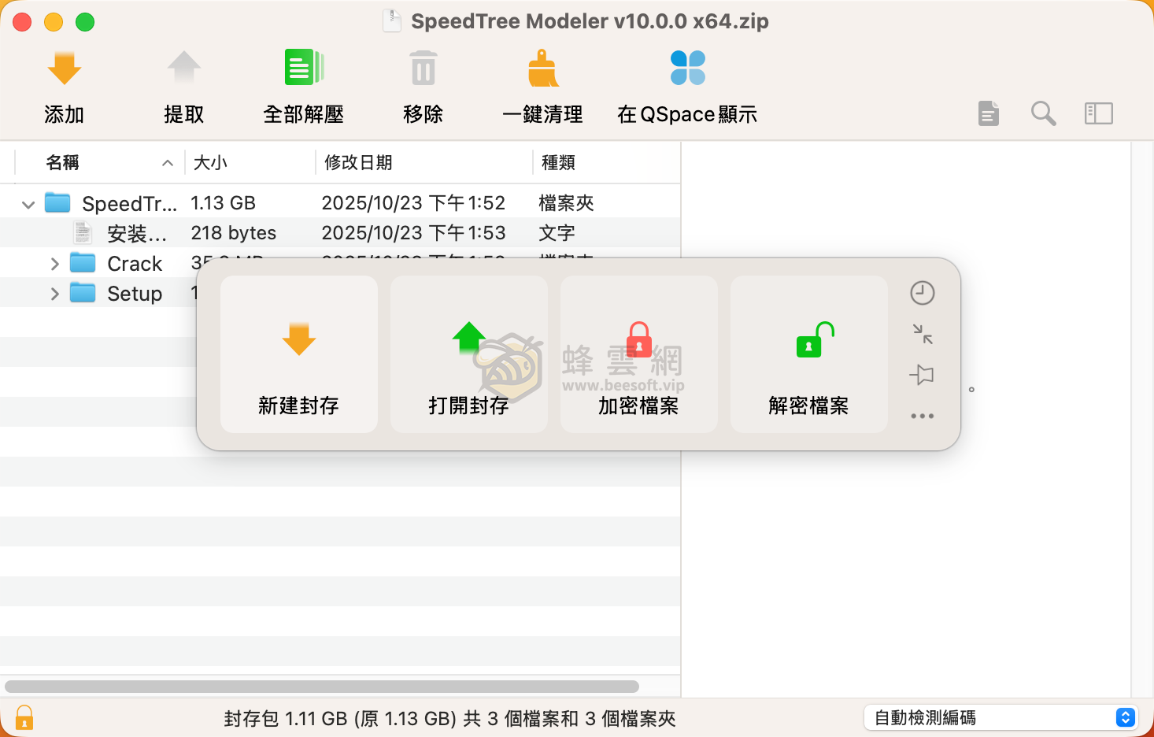The image size is (1154, 737).
Task: Click the Setup folder icon
Action: coord(83,292)
